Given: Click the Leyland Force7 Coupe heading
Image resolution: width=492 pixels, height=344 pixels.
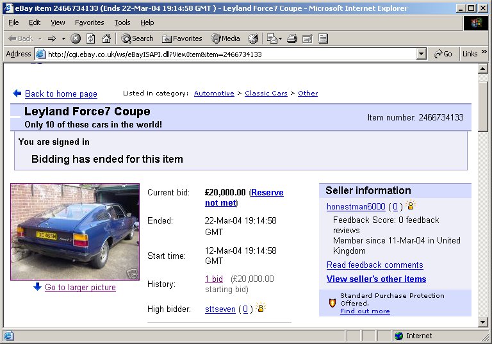Looking at the screenshot, I should click(x=87, y=111).
